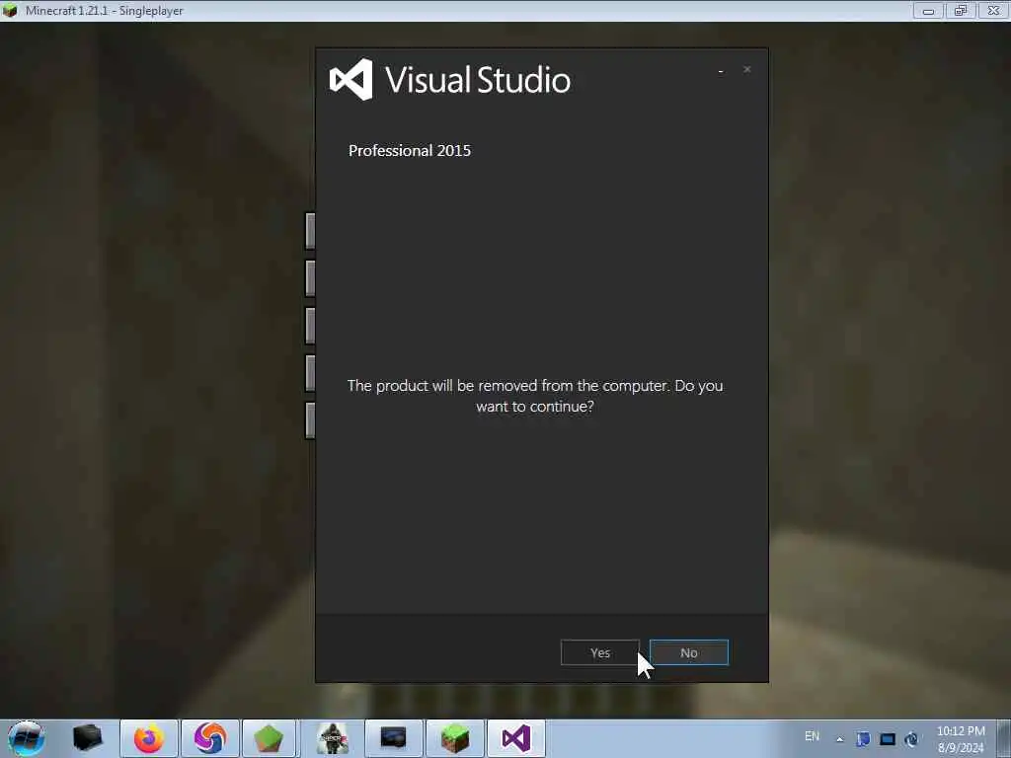Click the Minecraft 1.21.1 - Singleplayer title text
The image size is (1011, 758).
coord(105,11)
